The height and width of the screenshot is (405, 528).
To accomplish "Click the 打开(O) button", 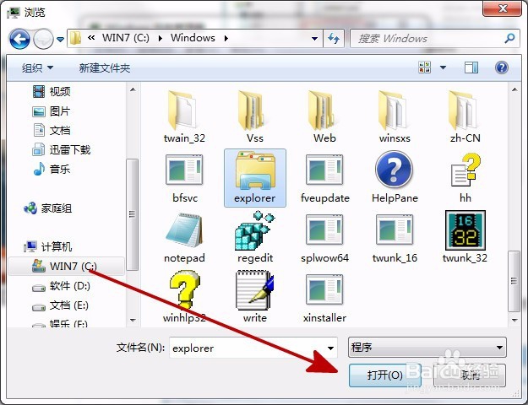I will pos(384,375).
